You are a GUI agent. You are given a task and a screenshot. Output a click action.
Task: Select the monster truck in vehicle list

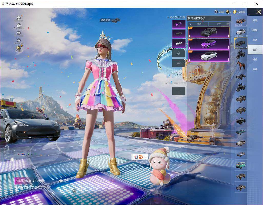point(241,121)
